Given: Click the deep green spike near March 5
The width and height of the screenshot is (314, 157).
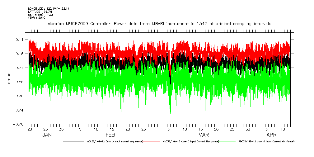Looking at the screenshot, I should point(170,114).
